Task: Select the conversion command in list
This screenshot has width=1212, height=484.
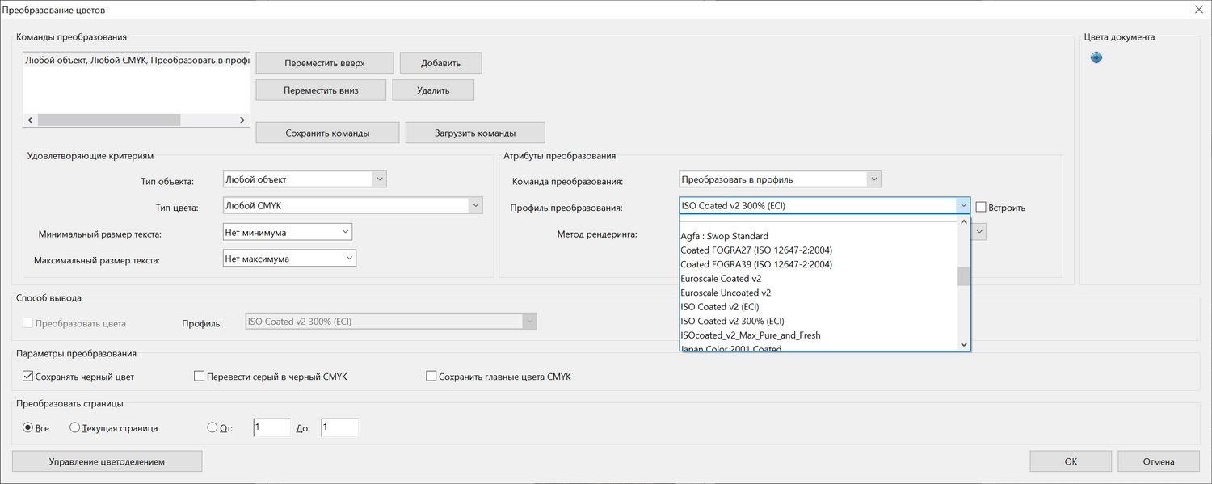Action: [136, 61]
